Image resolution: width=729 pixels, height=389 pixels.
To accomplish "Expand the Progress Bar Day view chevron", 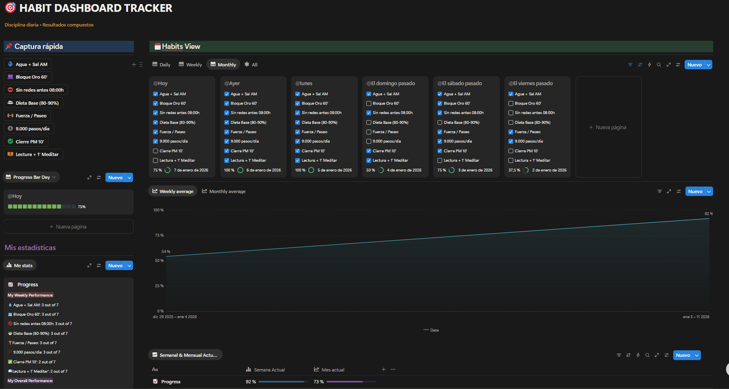I will click(x=54, y=177).
